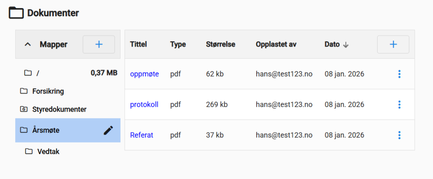Click the plus button to add folder
The height and width of the screenshot is (179, 433).
tap(99, 44)
